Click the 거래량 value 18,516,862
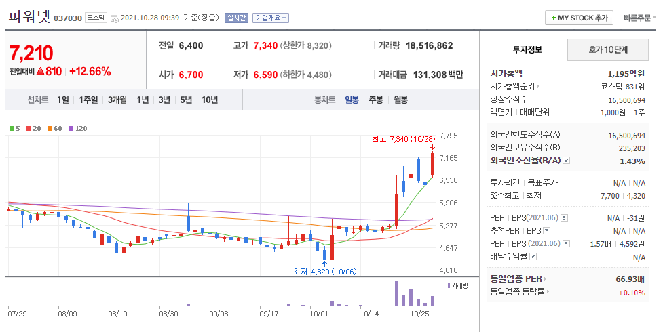The width and height of the screenshot is (663, 332). [429, 45]
